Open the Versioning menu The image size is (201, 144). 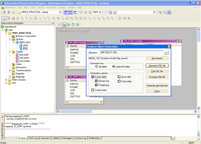pos(51,8)
